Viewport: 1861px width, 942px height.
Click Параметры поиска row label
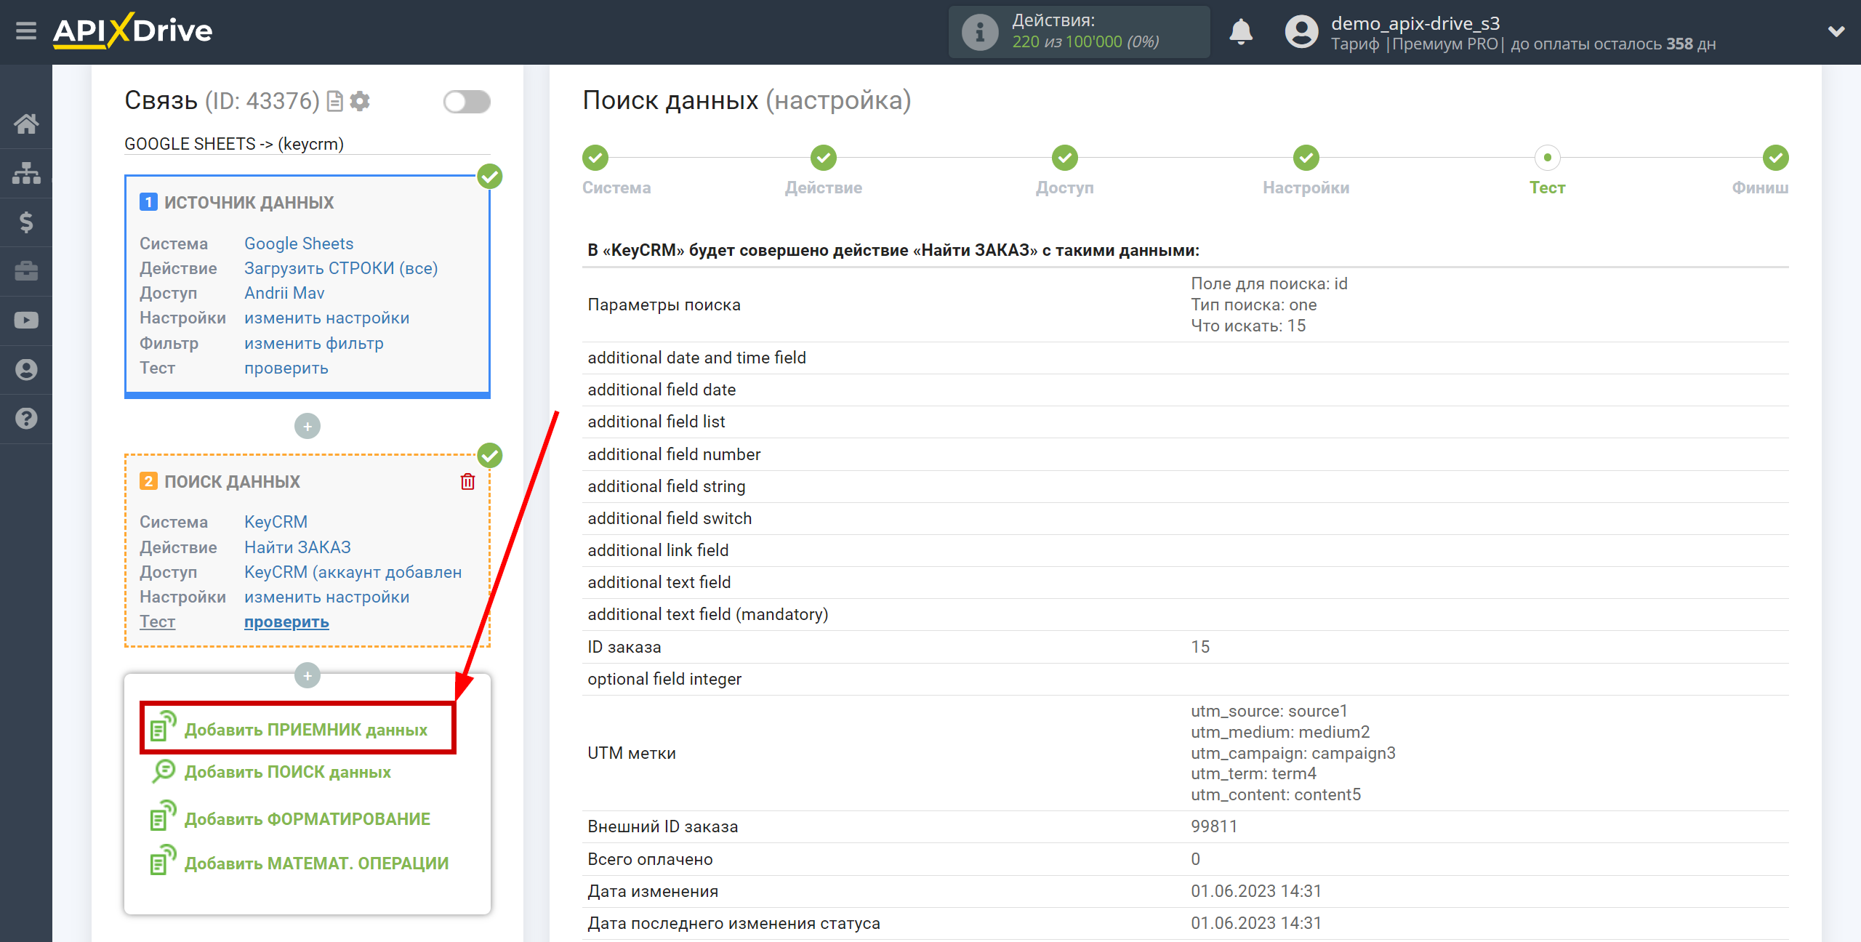tap(664, 305)
